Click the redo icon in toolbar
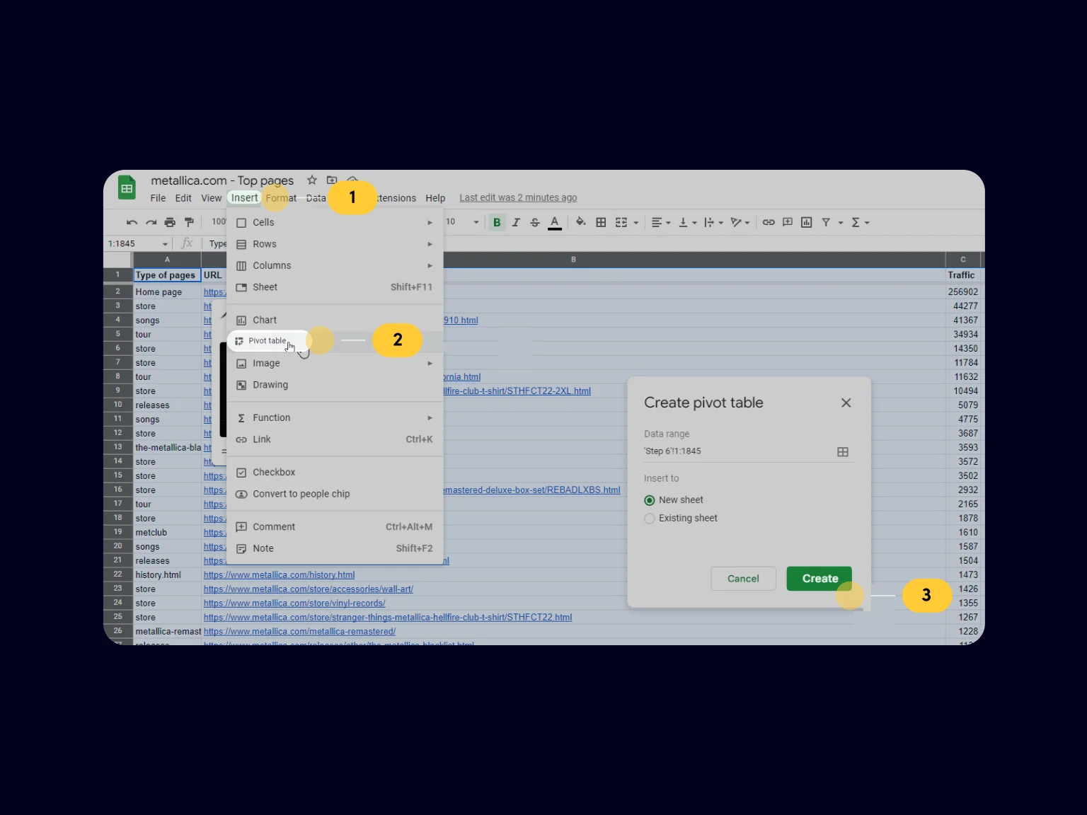 tap(151, 222)
